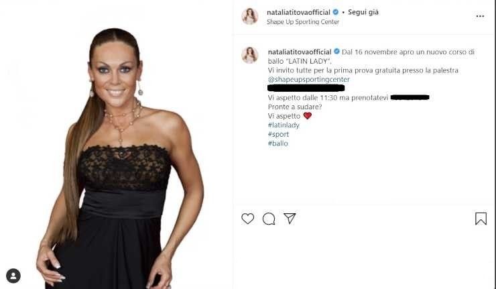The image size is (496, 289).
Task: Like the post with the heart icon
Action: [x=248, y=219]
